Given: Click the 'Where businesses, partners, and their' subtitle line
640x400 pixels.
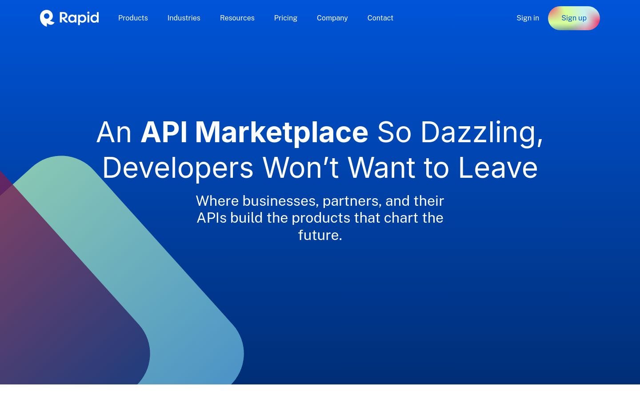Looking at the screenshot, I should click(320, 201).
